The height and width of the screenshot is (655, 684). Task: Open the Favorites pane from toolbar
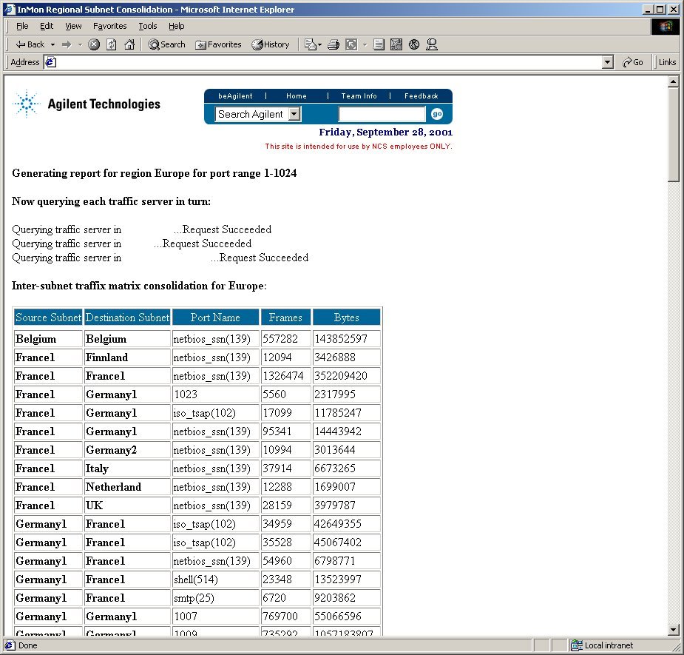click(218, 44)
